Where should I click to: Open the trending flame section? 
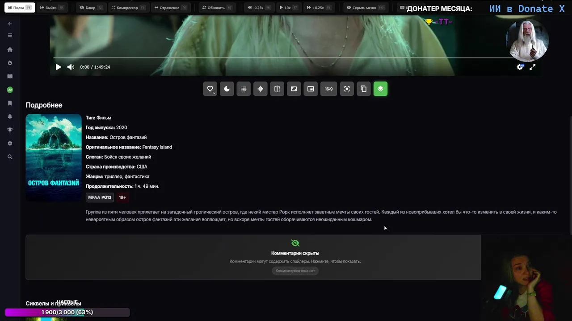point(10,63)
